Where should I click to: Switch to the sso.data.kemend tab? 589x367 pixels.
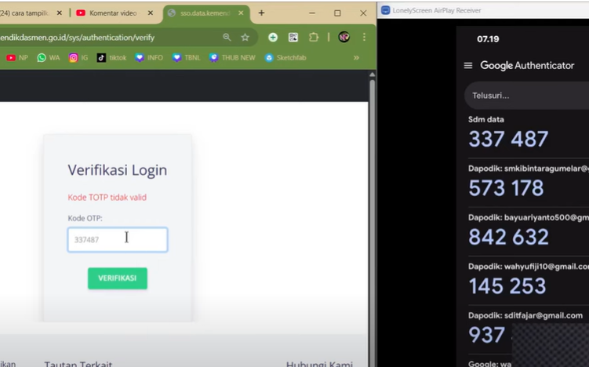click(x=205, y=13)
